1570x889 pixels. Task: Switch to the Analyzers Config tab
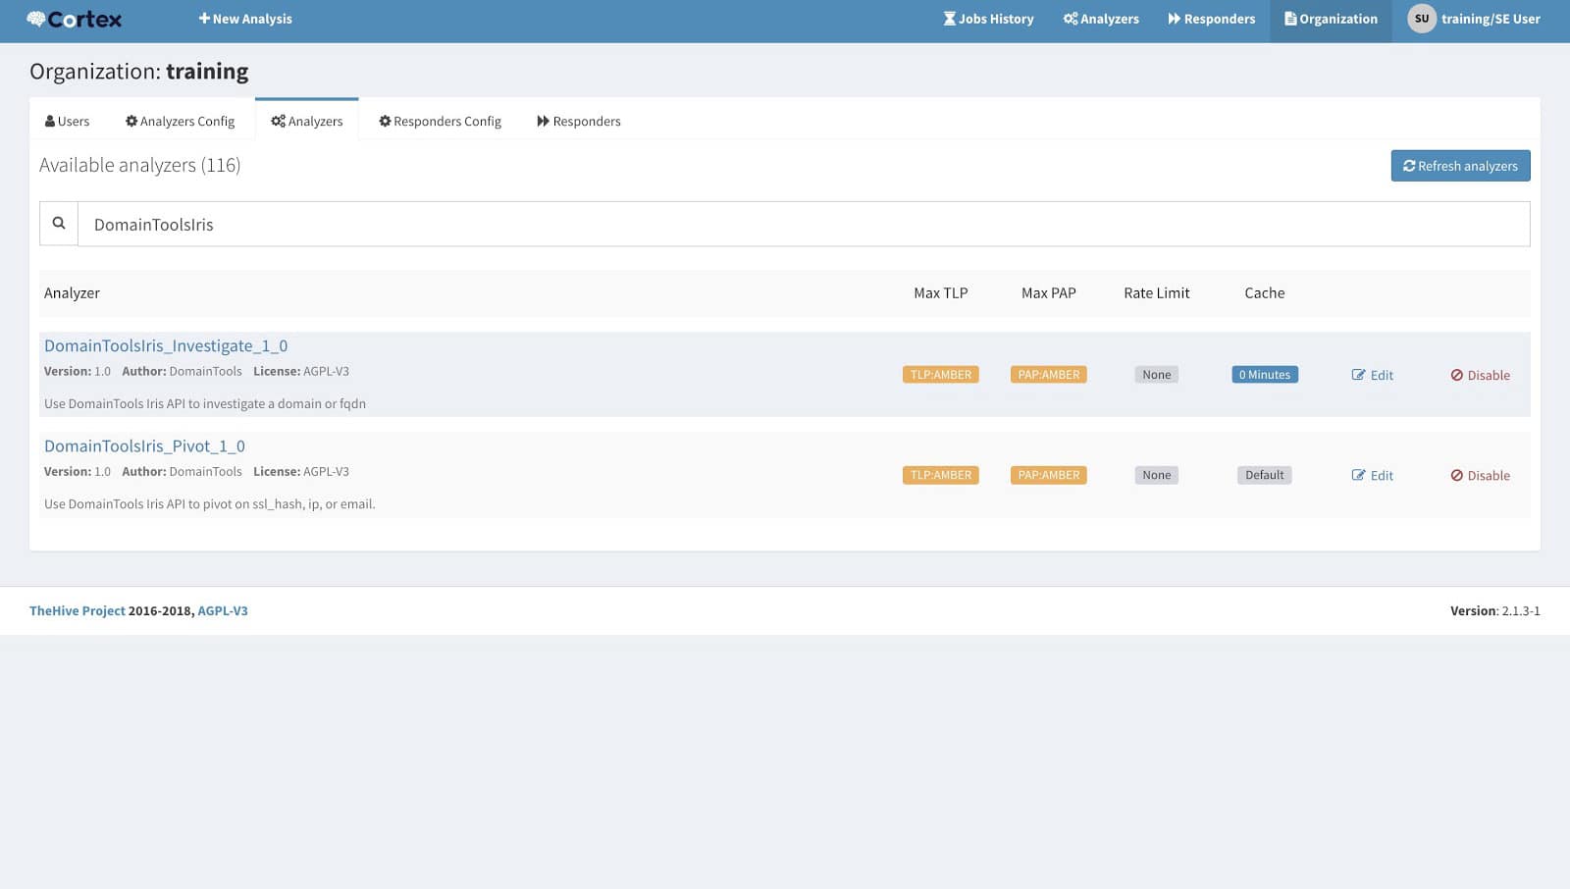point(180,121)
